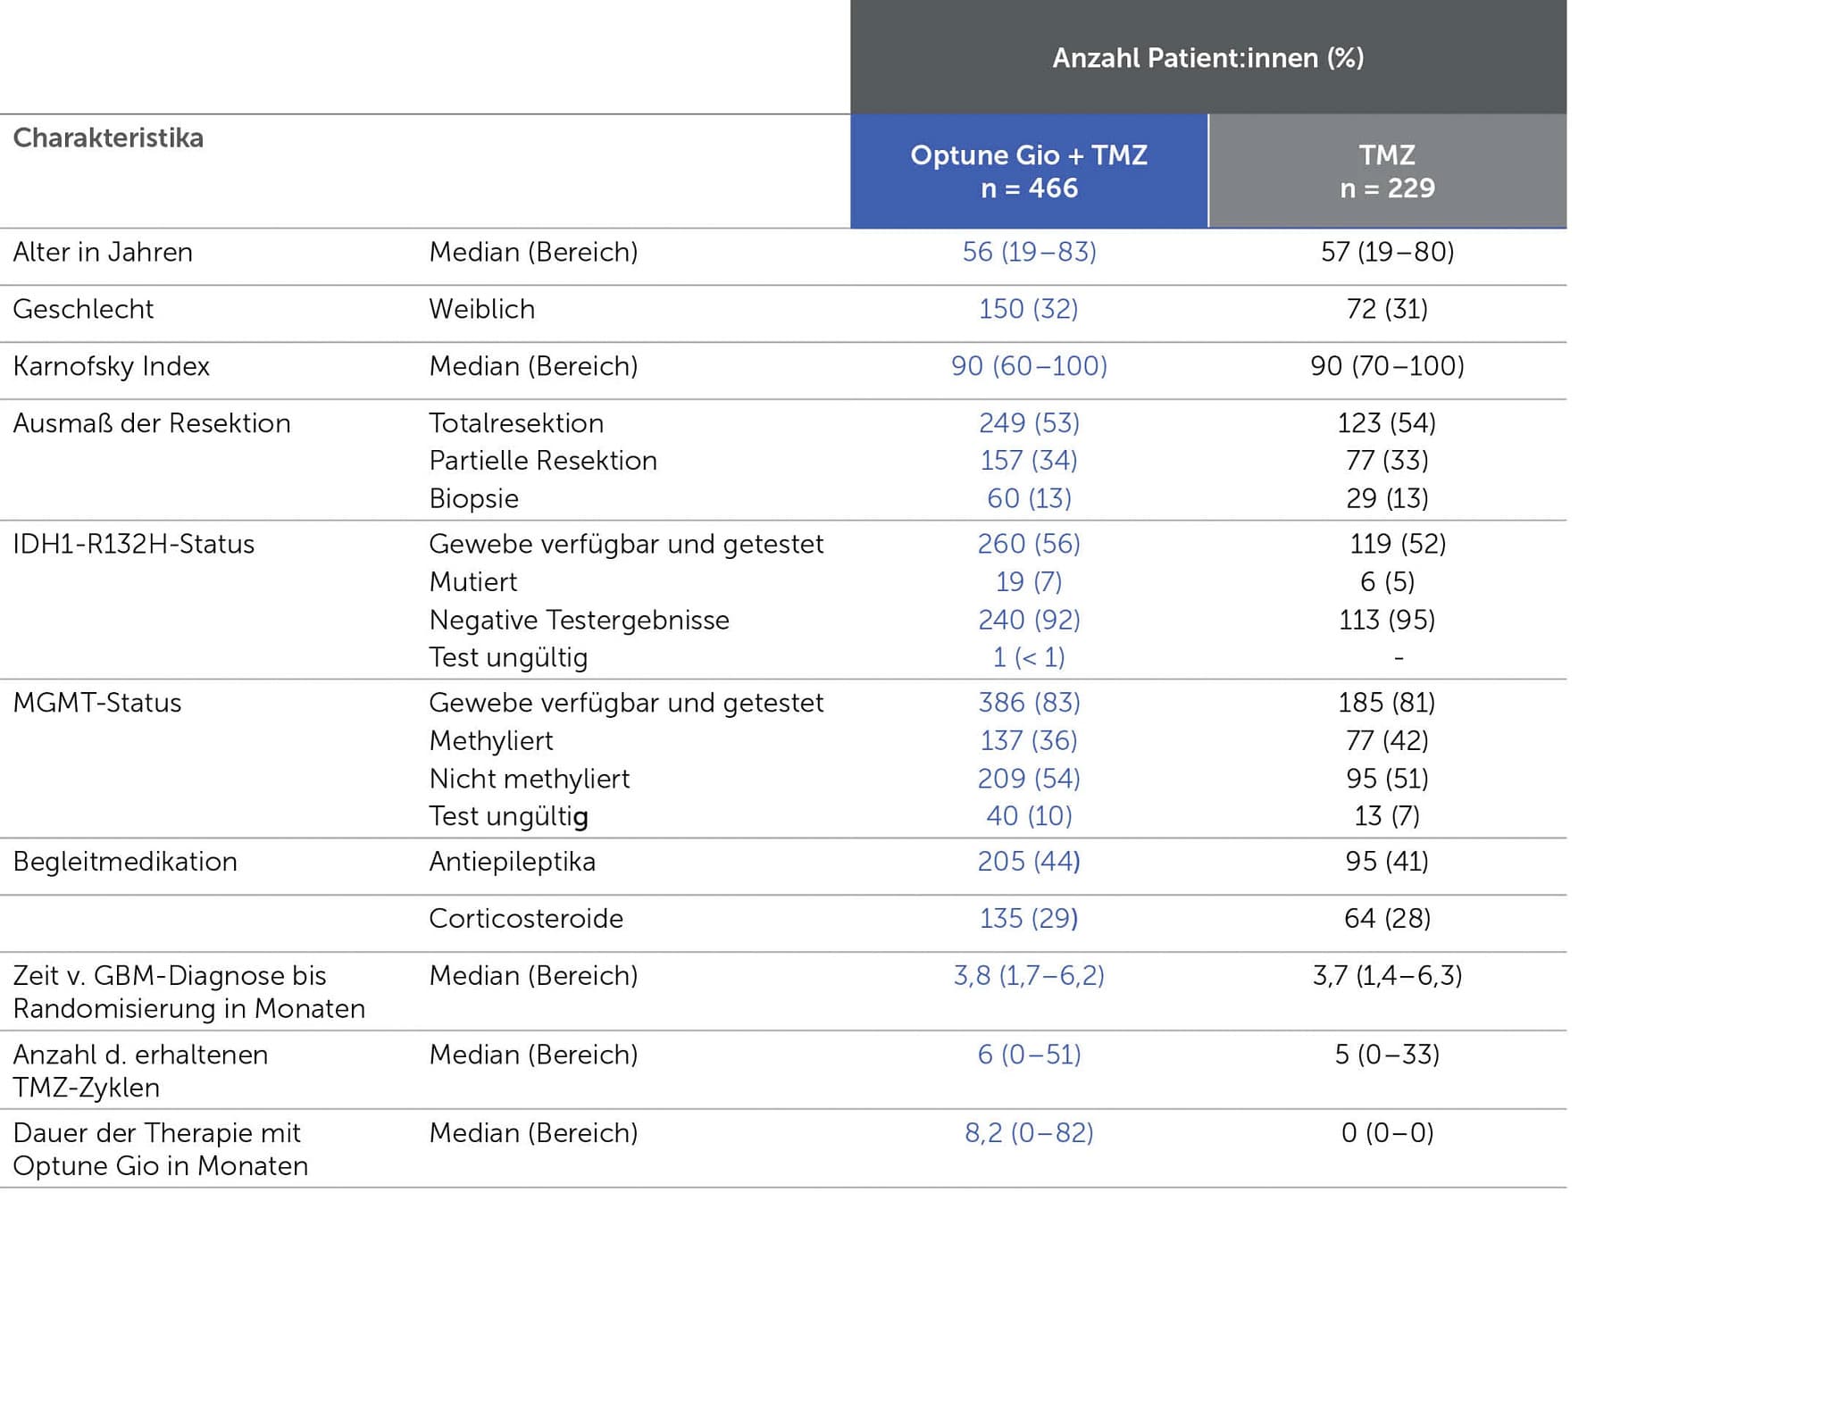This screenshot has height=1418, width=1829.
Task: Select the 'Mutiert' value '19 (7)'
Action: (1029, 582)
